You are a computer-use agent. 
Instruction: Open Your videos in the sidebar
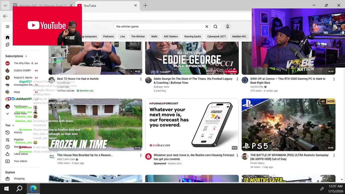coord(20,161)
